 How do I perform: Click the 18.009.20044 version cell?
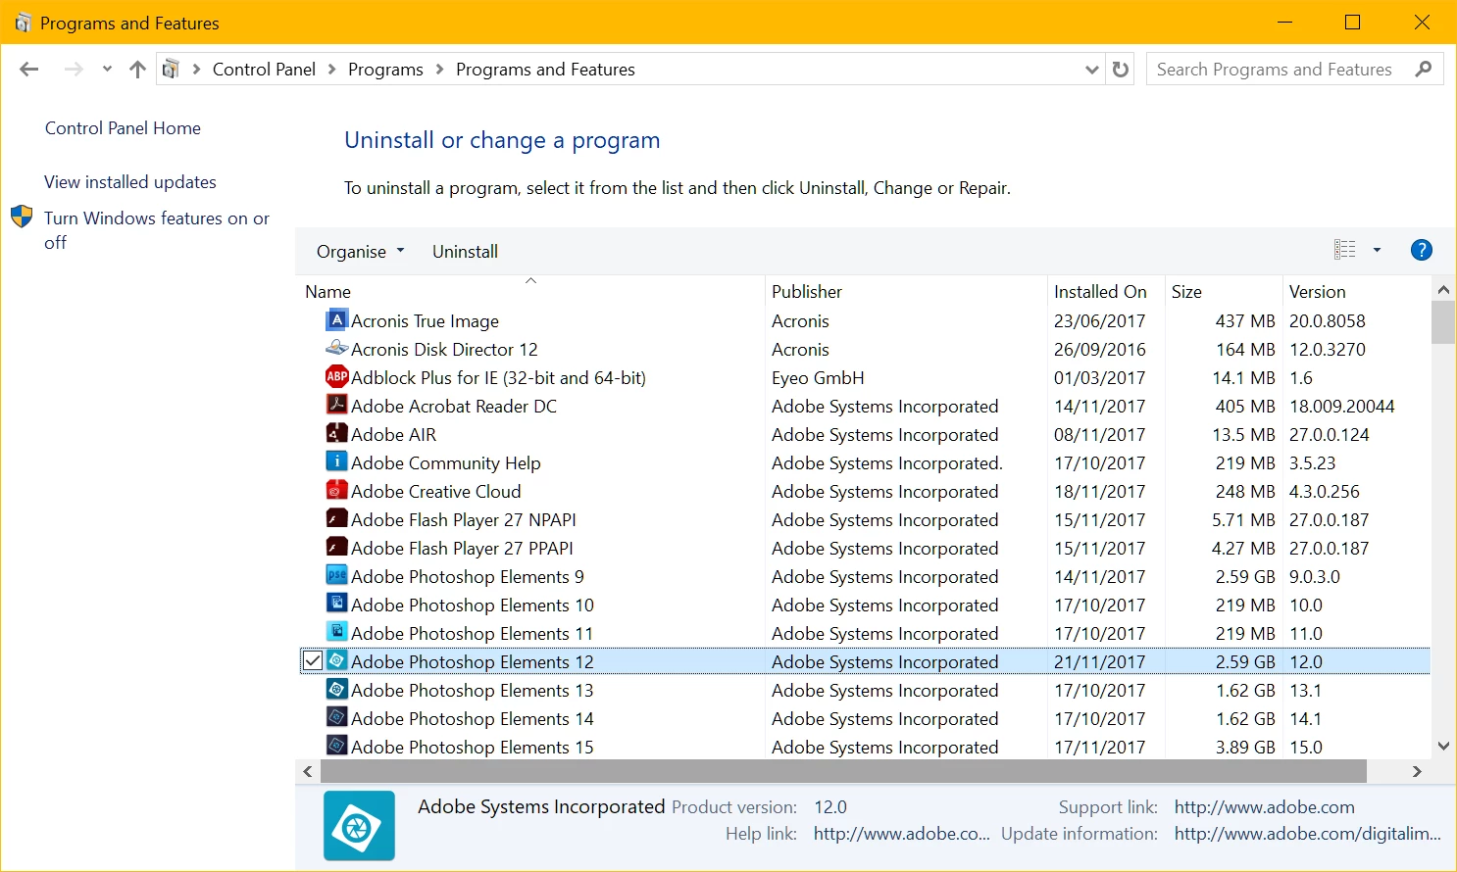1341,406
